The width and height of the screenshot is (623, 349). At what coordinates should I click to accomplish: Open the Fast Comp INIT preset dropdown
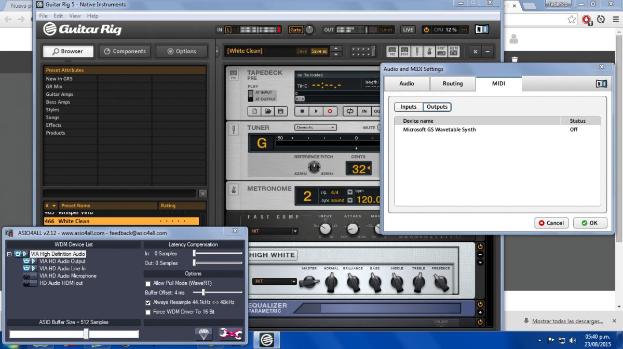[274, 231]
